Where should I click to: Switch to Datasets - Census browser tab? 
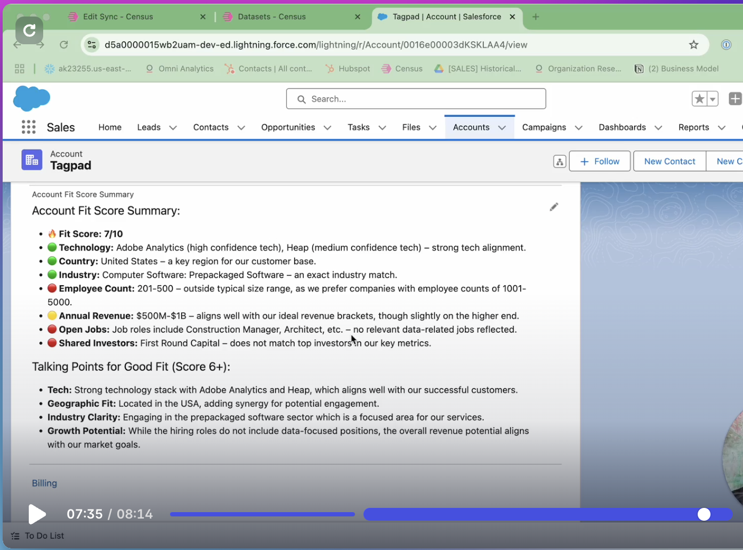tap(272, 17)
